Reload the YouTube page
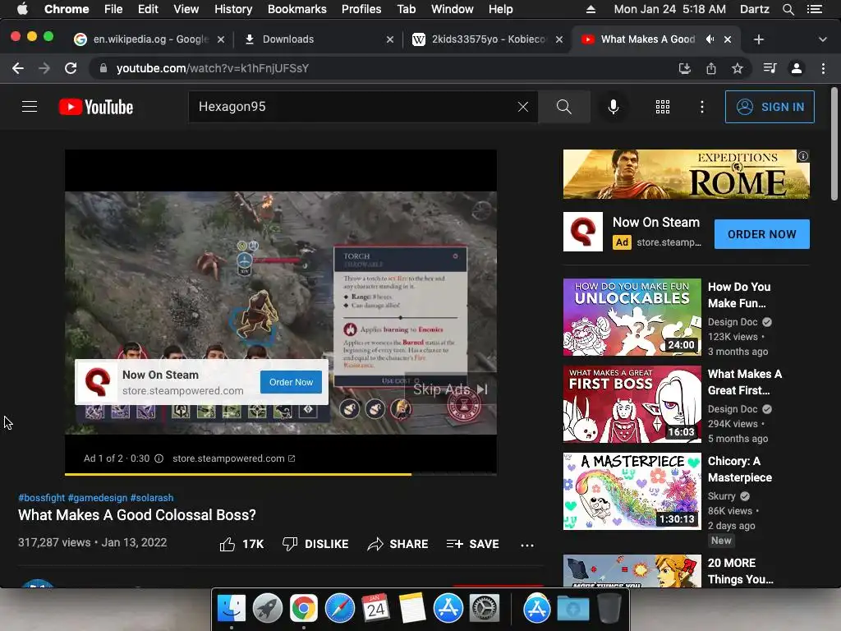Screen dimensions: 841x631 (71, 68)
